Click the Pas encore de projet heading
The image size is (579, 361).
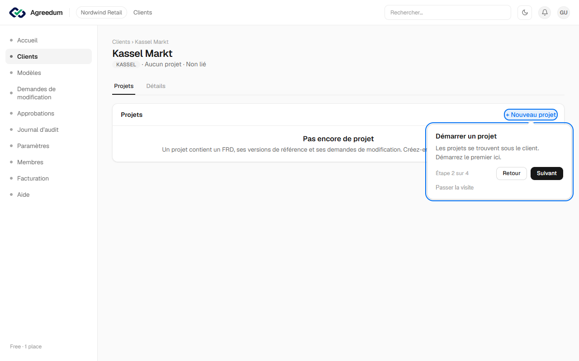pos(338,139)
